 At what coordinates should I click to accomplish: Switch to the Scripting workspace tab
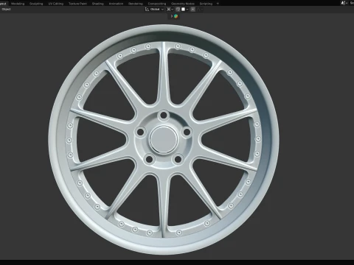pos(206,4)
